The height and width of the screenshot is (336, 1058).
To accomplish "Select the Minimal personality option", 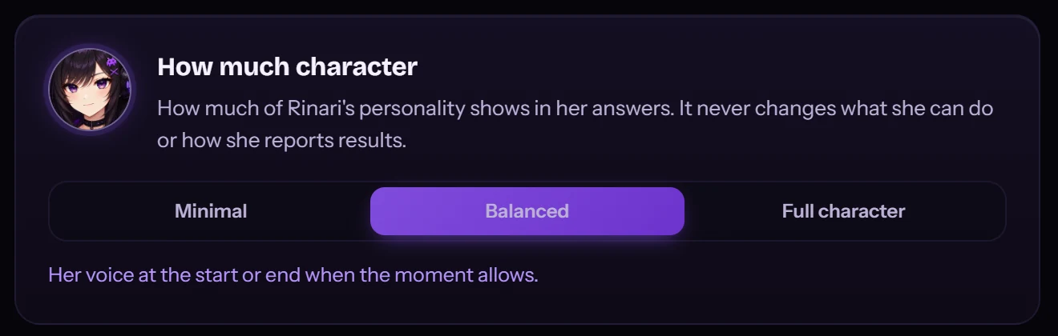I will point(211,211).
